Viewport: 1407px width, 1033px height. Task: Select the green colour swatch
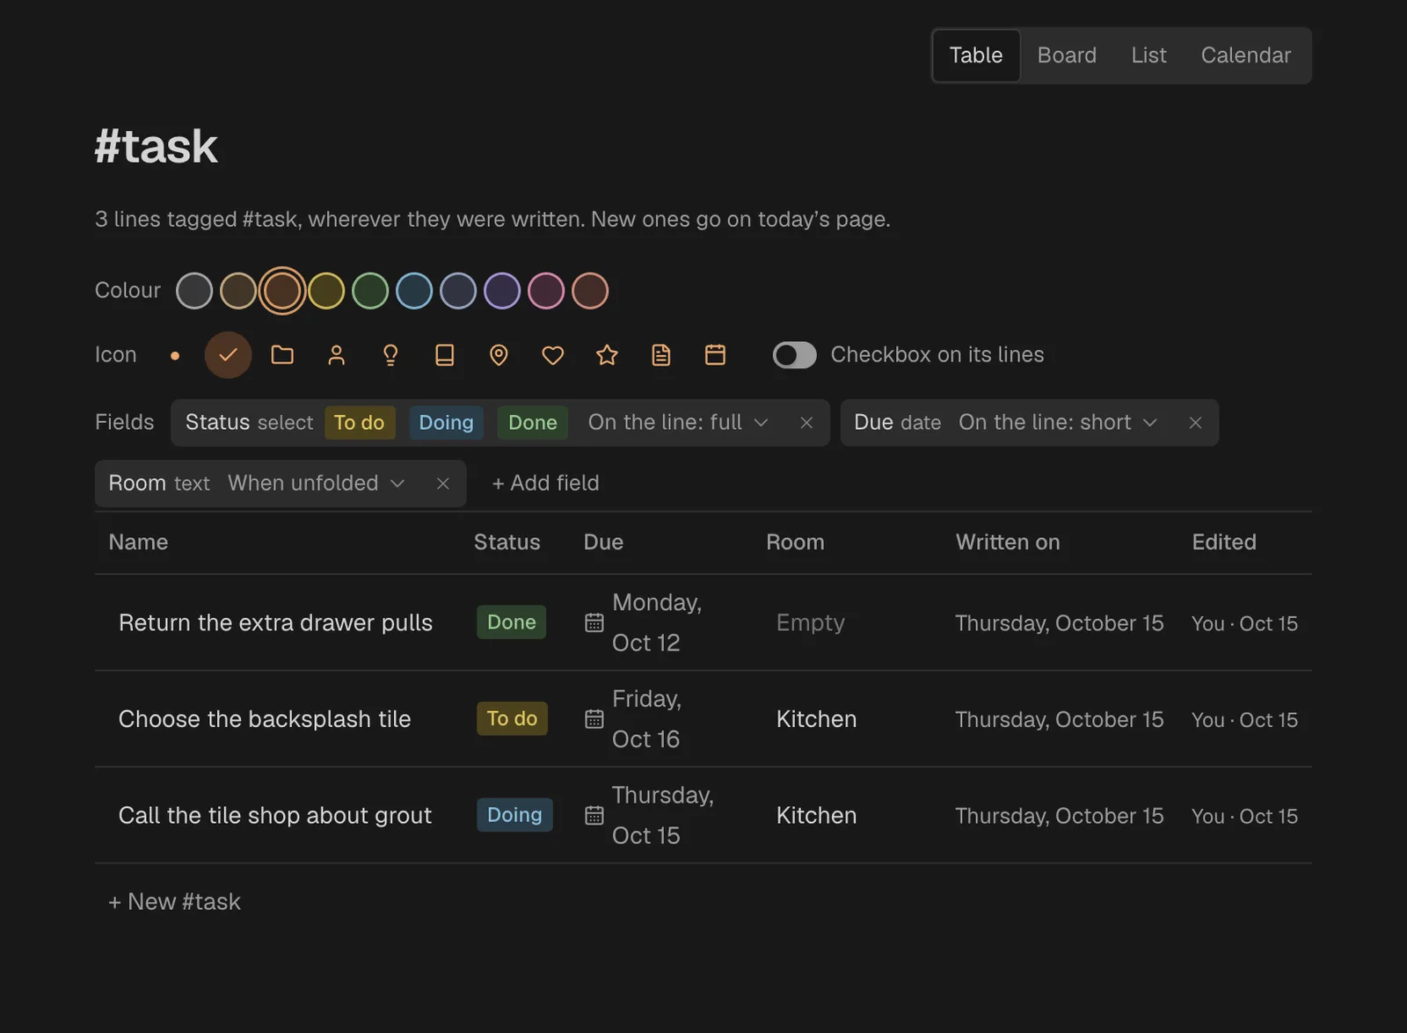pyautogui.click(x=370, y=291)
